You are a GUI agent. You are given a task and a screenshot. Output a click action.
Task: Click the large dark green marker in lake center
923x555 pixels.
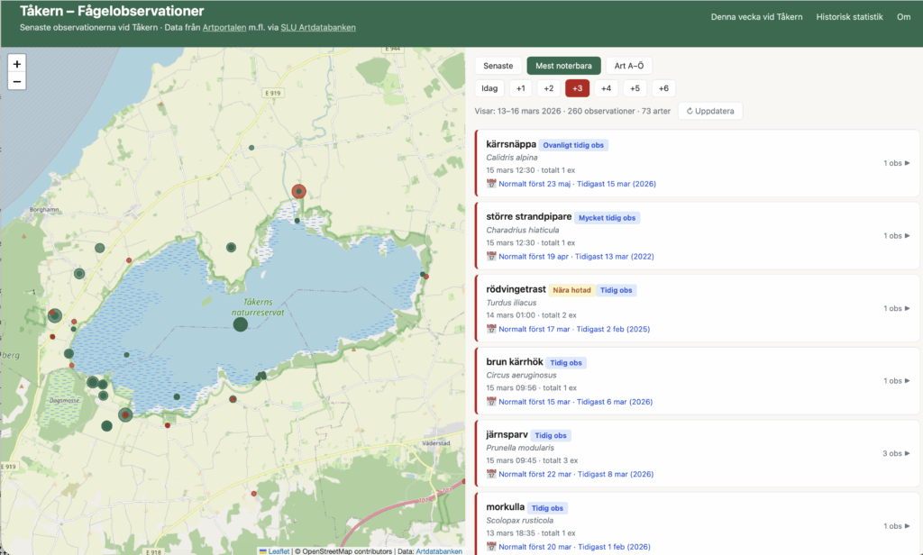tap(240, 324)
